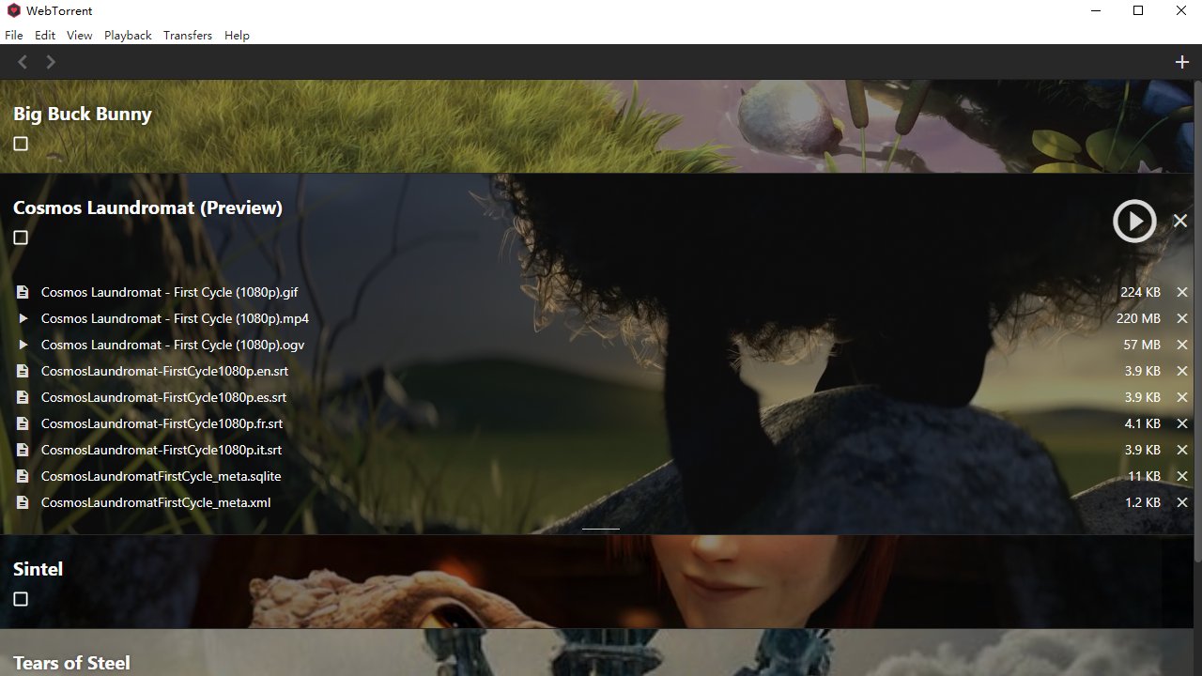Click play icon beside the .ogv file
This screenshot has height=676, width=1202.
point(23,345)
